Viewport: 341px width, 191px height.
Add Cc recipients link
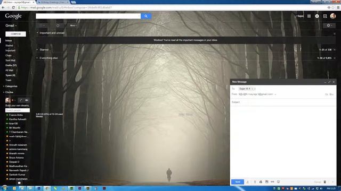[327, 94]
